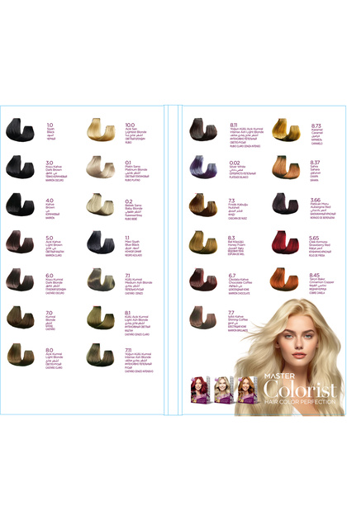347x520 pixels.
Task: Click the "7.11" shade number text
Action: pyautogui.click(x=129, y=350)
